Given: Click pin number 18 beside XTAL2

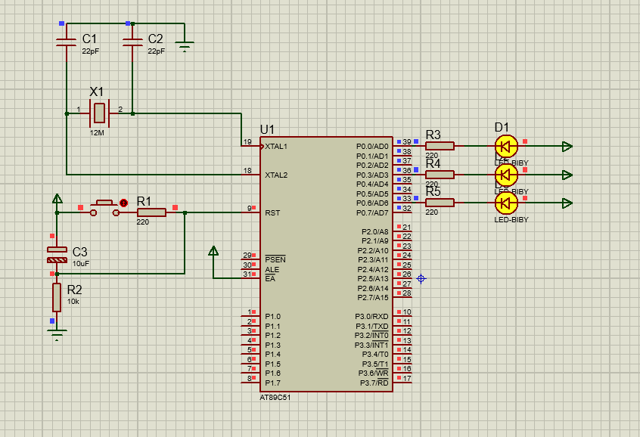Looking at the screenshot, I should pyautogui.click(x=247, y=171).
